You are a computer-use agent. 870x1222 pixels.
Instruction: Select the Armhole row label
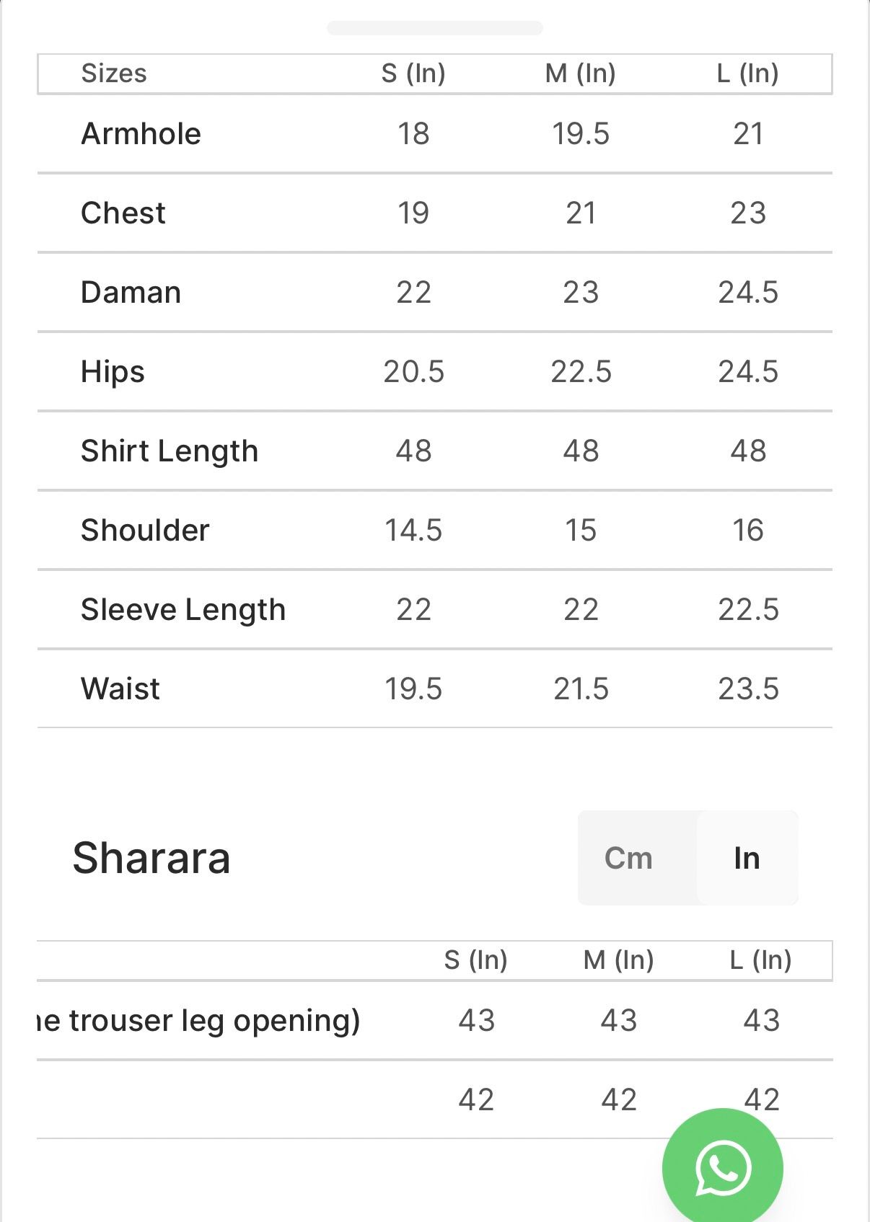[141, 134]
